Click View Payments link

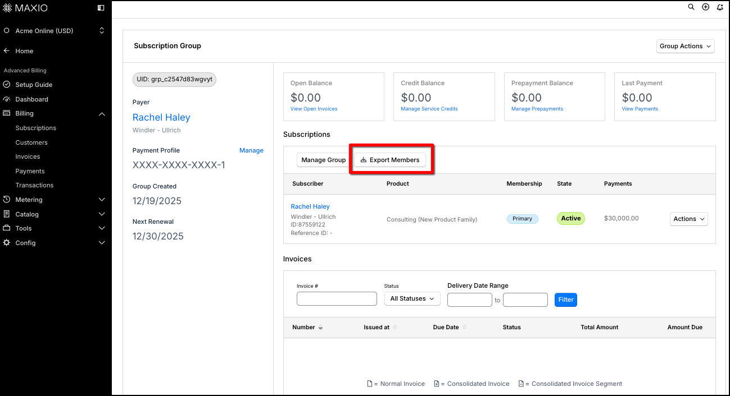click(640, 109)
